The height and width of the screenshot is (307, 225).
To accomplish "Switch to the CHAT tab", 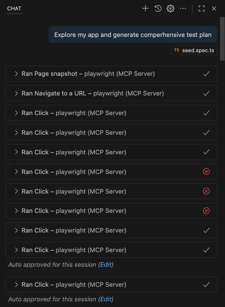I will (14, 9).
